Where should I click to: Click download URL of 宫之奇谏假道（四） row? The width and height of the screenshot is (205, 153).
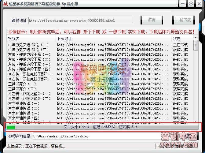pos(112,118)
